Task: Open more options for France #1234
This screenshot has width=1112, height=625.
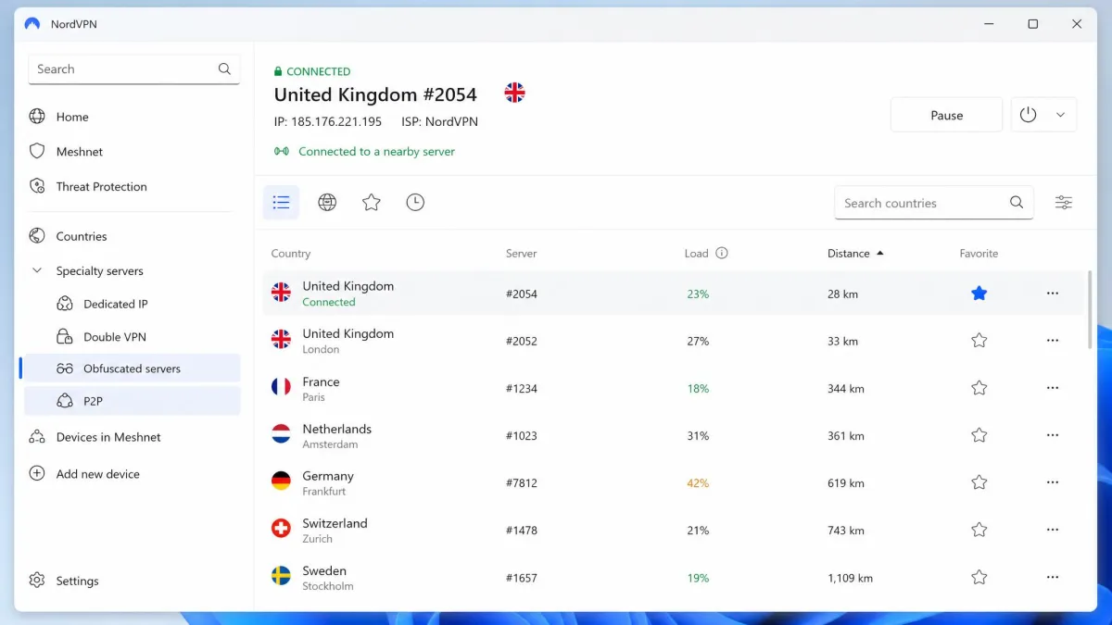Action: tap(1052, 388)
